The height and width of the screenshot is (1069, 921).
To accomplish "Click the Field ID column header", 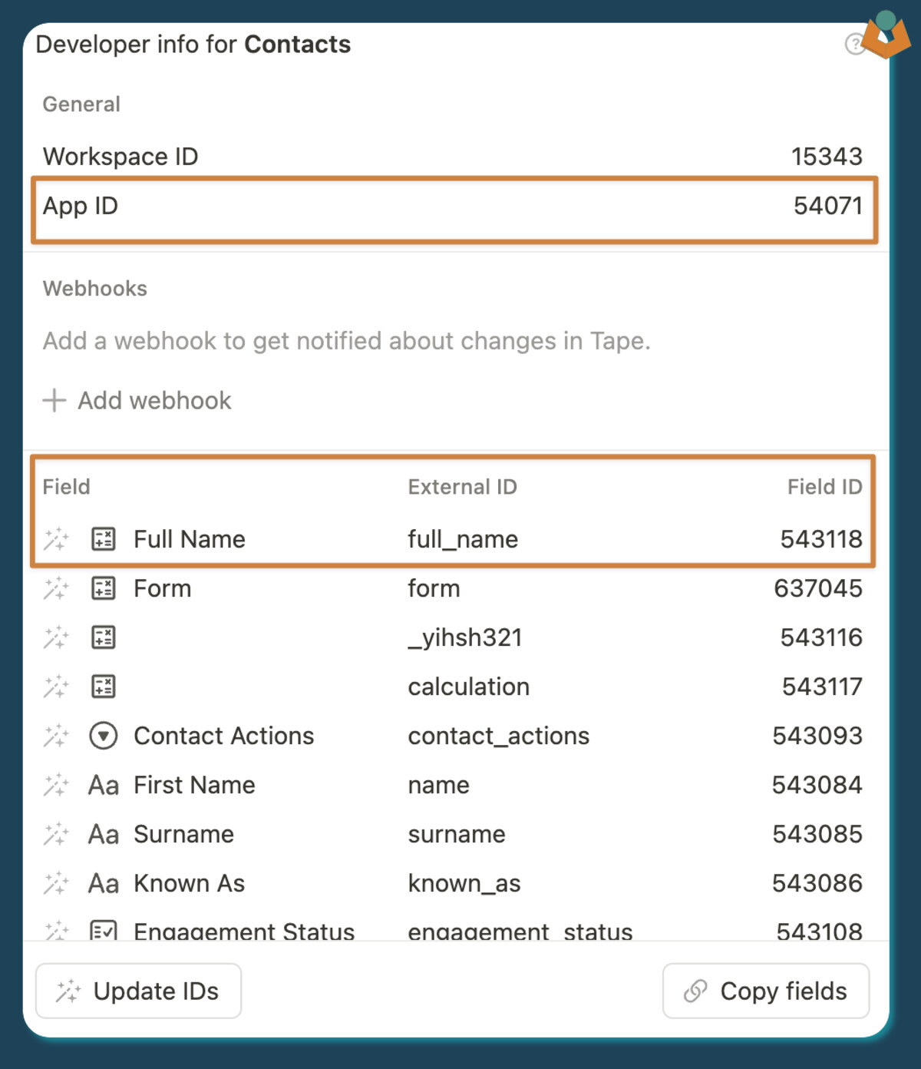I will pyautogui.click(x=825, y=487).
